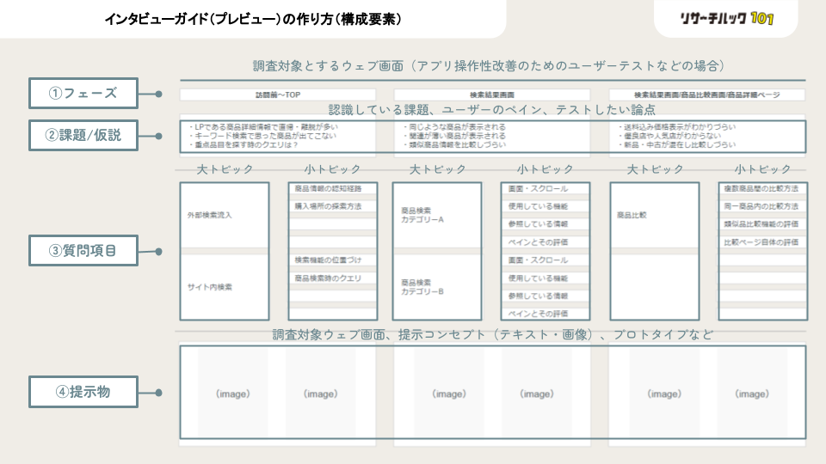The height and width of the screenshot is (464, 826).
Task: Select the 商品検索 カテゴリーB cell
Action: (x=437, y=287)
